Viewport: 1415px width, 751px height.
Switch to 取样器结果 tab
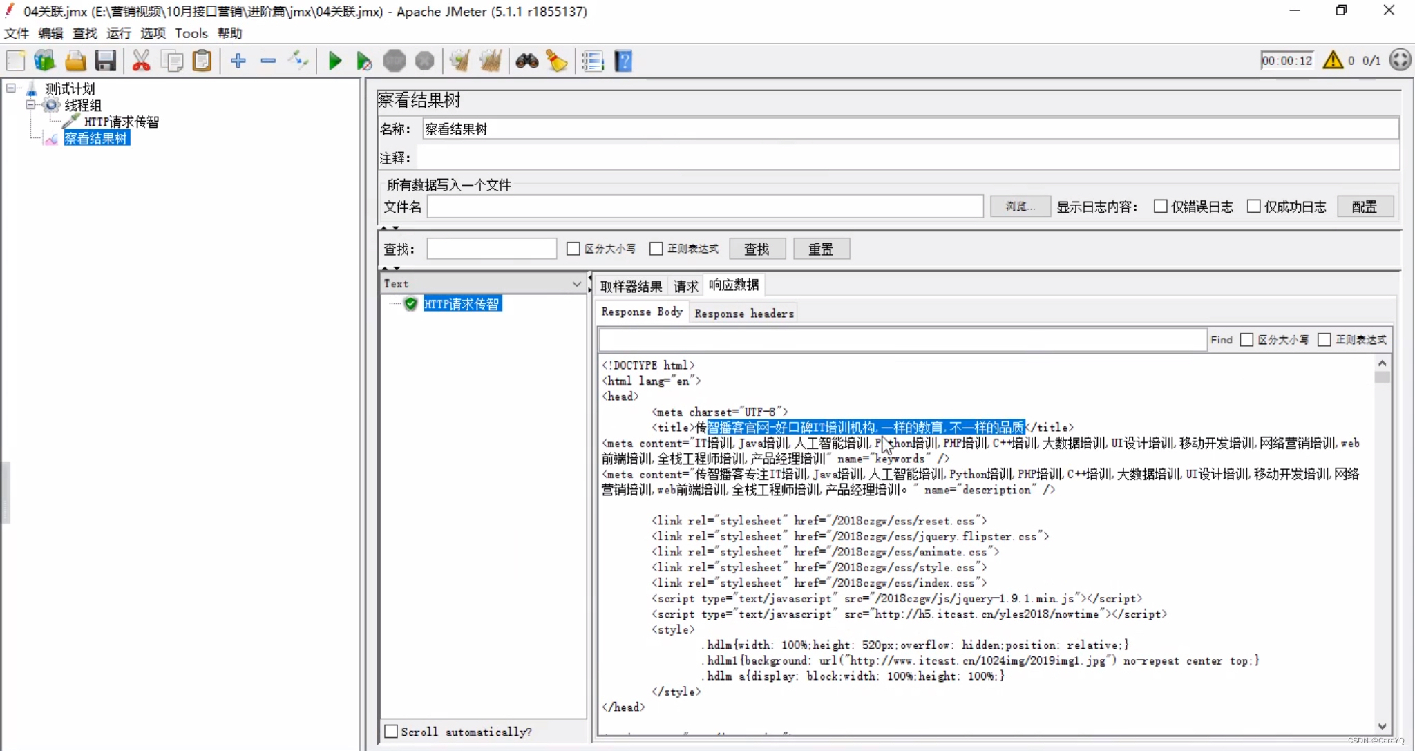(x=631, y=286)
